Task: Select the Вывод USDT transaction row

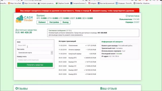Action: pyautogui.click(x=77, y=70)
